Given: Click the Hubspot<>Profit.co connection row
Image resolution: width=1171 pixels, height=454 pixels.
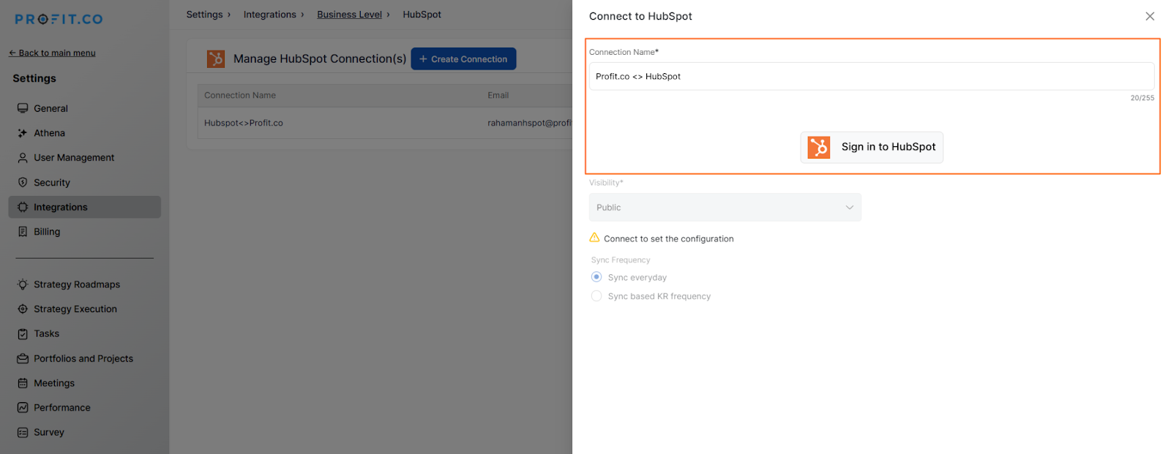Looking at the screenshot, I should (x=385, y=123).
